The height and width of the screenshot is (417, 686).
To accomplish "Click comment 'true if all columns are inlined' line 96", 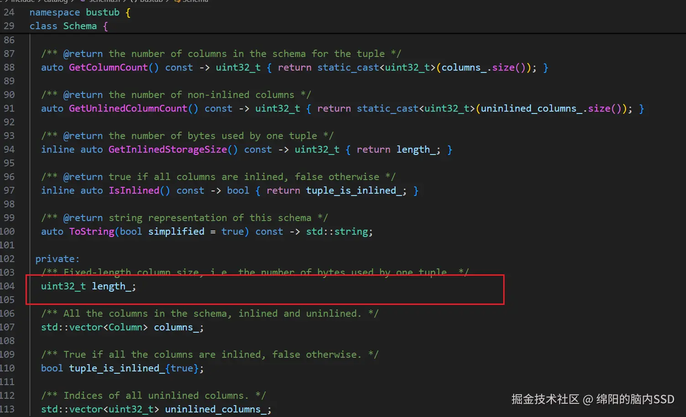I will [196, 177].
